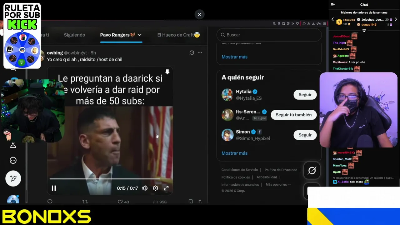Like the tweet with 43 likes
The image size is (400, 225).
(x=123, y=202)
